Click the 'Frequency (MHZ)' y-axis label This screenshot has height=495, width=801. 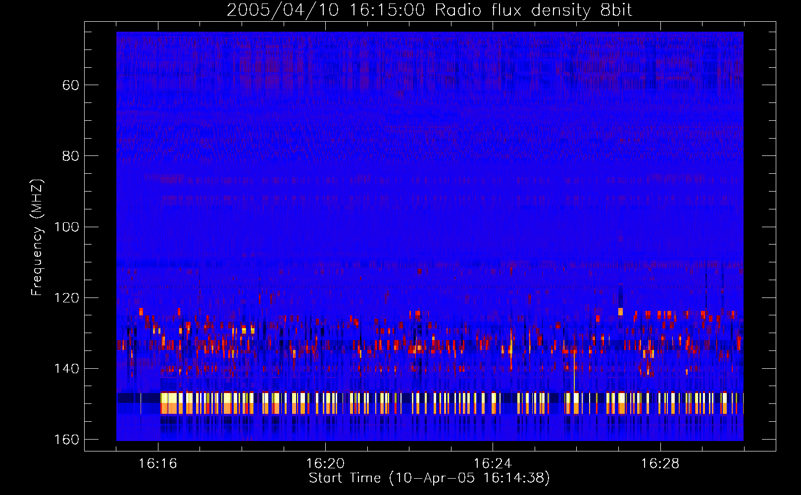(37, 238)
